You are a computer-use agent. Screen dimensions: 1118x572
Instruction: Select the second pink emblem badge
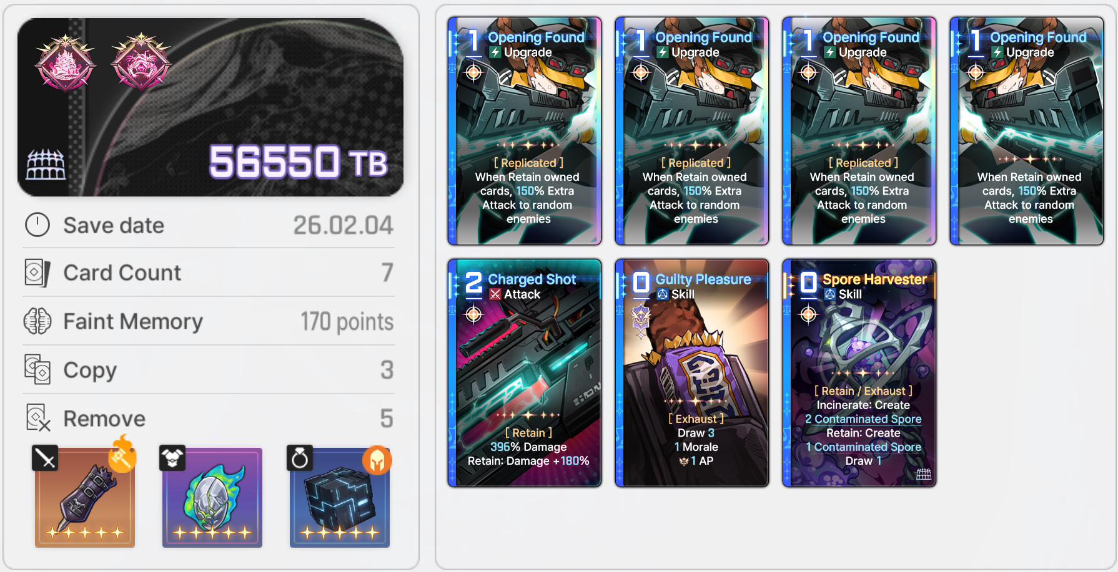click(141, 62)
